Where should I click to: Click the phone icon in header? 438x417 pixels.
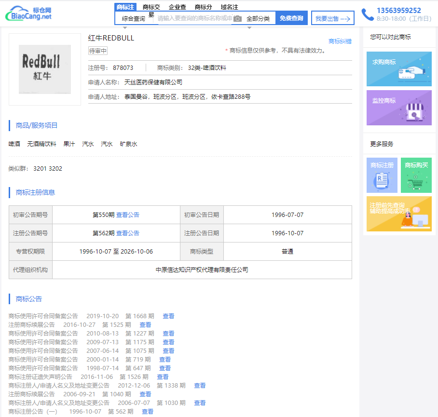tap(367, 14)
